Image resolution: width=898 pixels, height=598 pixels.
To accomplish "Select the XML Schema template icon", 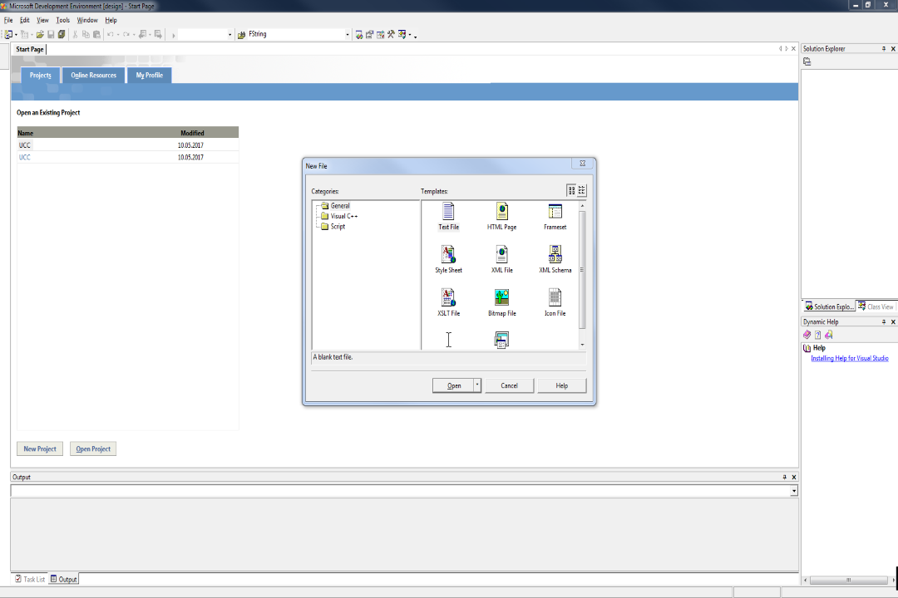I will click(555, 255).
